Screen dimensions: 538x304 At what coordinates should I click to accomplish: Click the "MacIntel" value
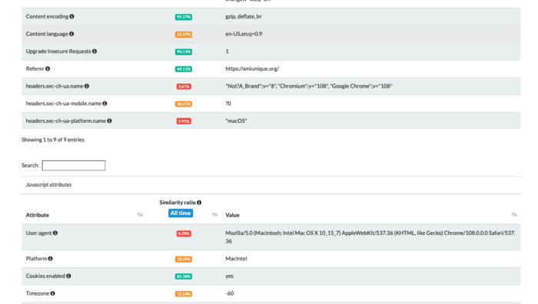[x=236, y=259]
